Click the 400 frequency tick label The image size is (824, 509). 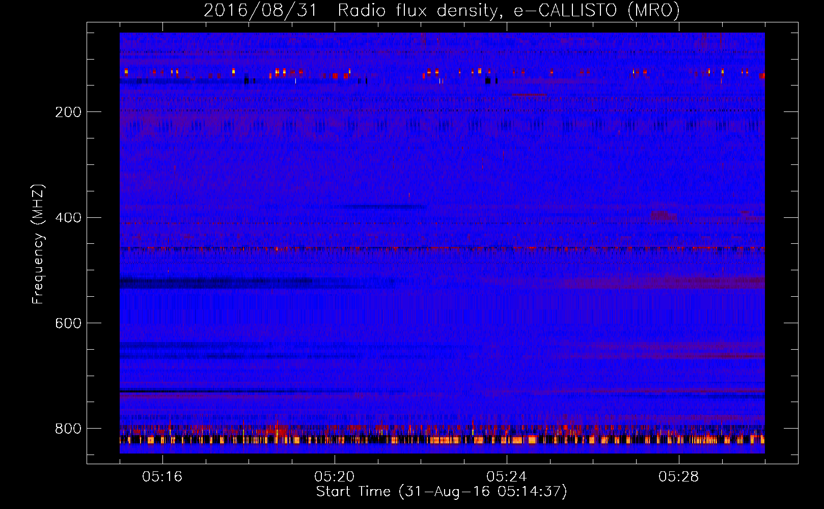[x=68, y=218]
